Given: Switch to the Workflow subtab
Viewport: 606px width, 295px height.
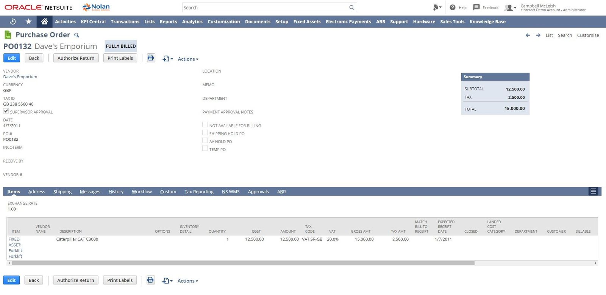Looking at the screenshot, I should click(142, 192).
